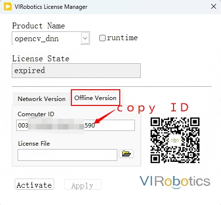Switch to the Network Version tab
The width and height of the screenshot is (221, 205).
pyautogui.click(x=42, y=99)
